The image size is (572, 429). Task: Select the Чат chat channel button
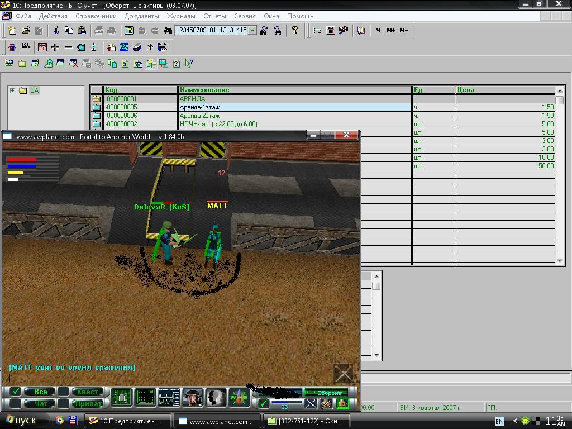coord(40,403)
